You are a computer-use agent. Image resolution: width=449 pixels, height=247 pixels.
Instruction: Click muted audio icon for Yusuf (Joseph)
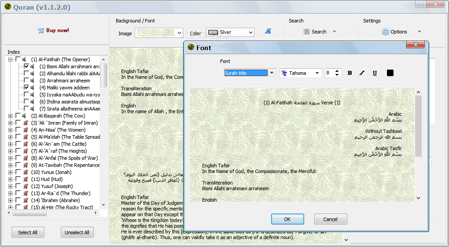[x=26, y=186]
